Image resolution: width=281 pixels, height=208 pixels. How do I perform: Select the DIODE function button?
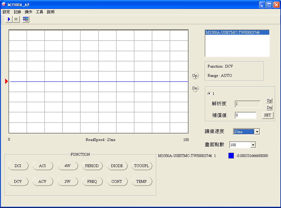point(117,166)
